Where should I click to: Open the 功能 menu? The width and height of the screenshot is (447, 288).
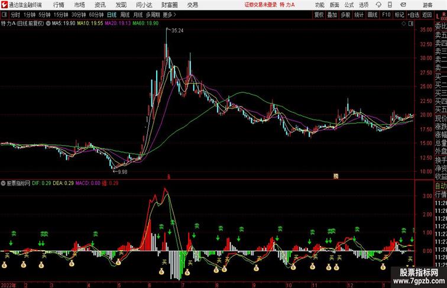319,5
